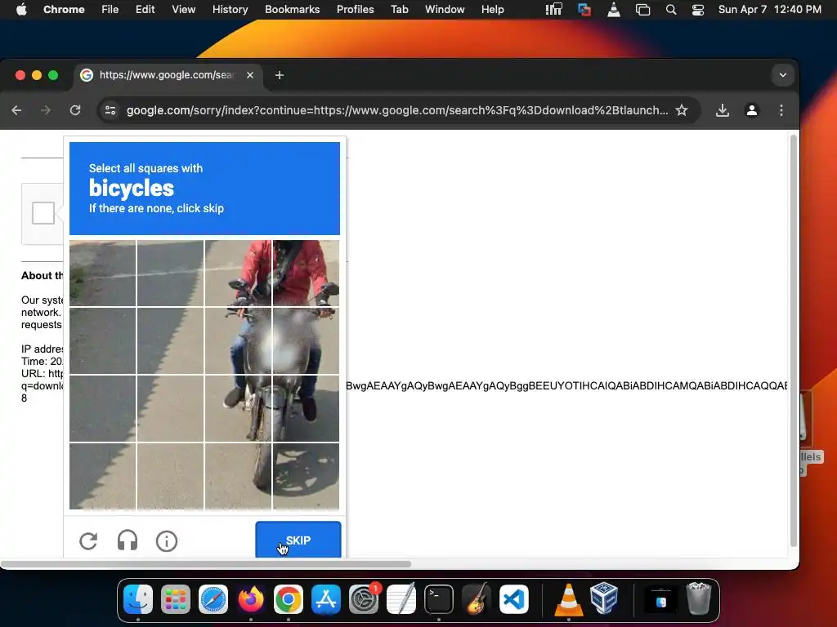Screen dimensions: 837x627
Task: Open the Apple menu
Action: pyautogui.click(x=21, y=10)
